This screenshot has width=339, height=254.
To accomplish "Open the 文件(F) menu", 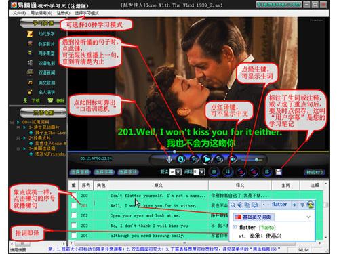I will pos(19,13).
